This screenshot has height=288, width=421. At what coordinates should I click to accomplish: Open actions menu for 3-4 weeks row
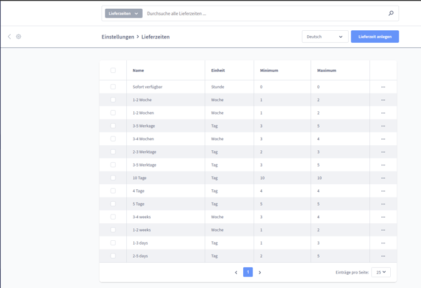[383, 217]
